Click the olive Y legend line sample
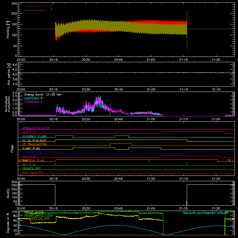 pyautogui.click(x=35, y=10)
